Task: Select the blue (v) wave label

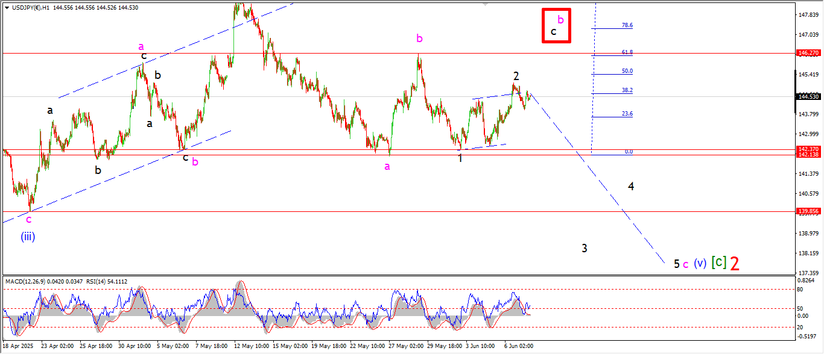Action: [x=699, y=263]
